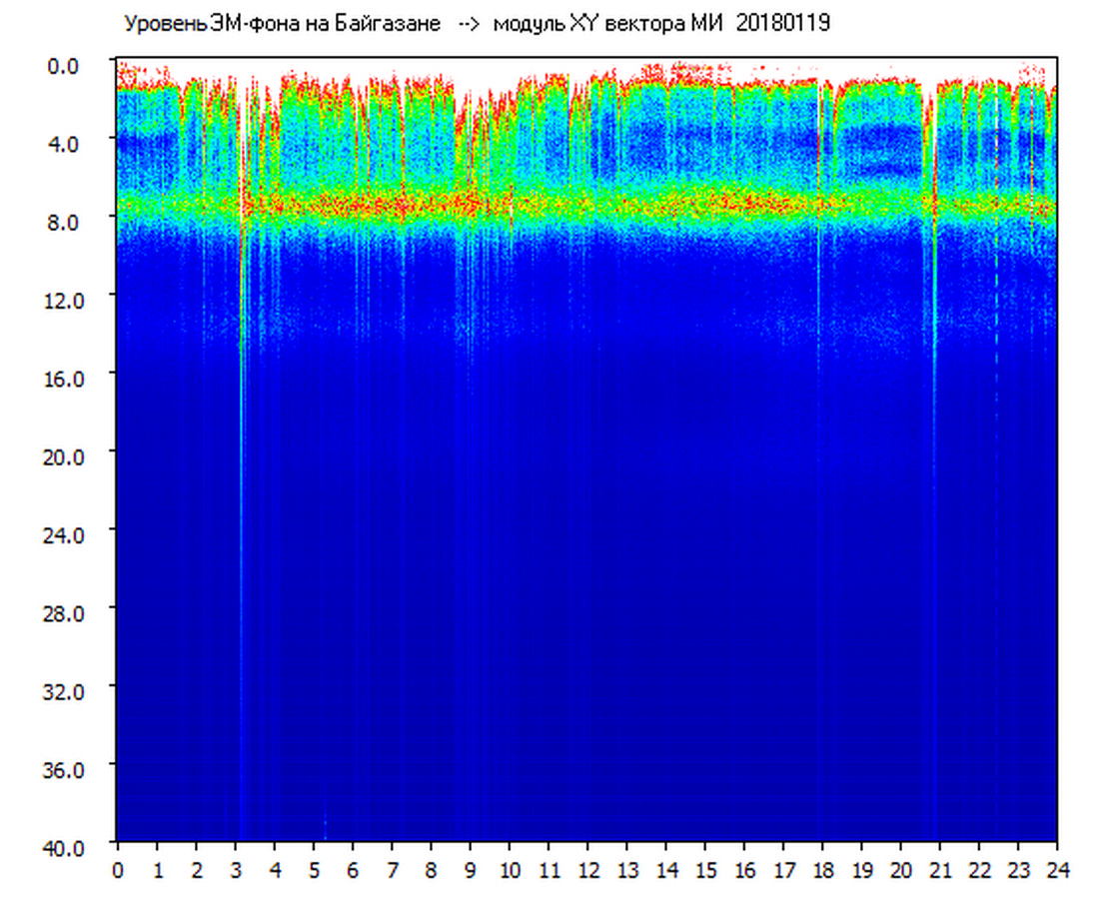Click the x-axis label 15
This screenshot has height=899, width=1095.
[x=705, y=870]
